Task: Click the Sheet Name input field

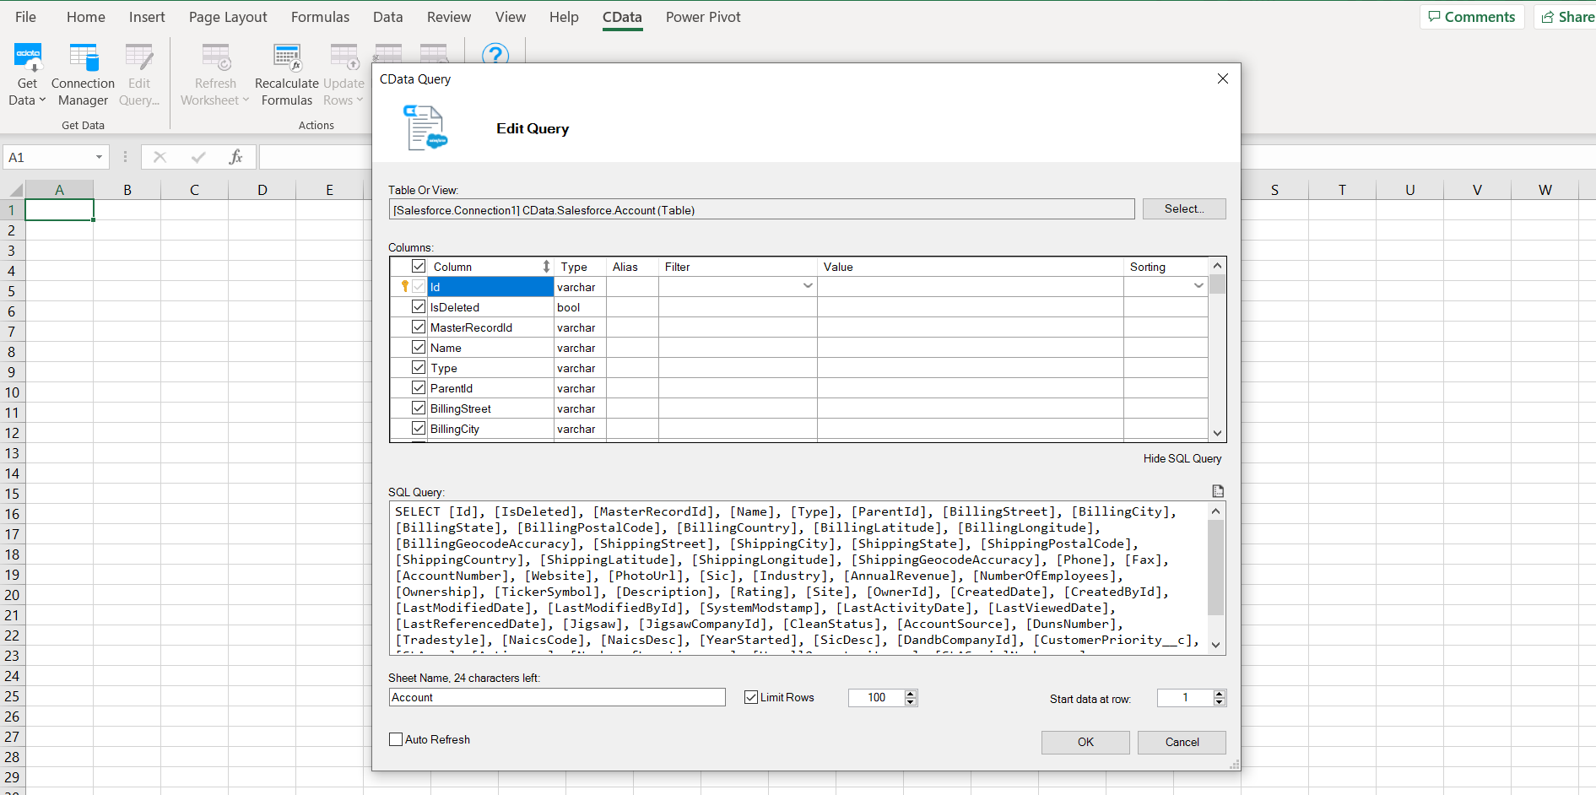Action: pos(557,697)
